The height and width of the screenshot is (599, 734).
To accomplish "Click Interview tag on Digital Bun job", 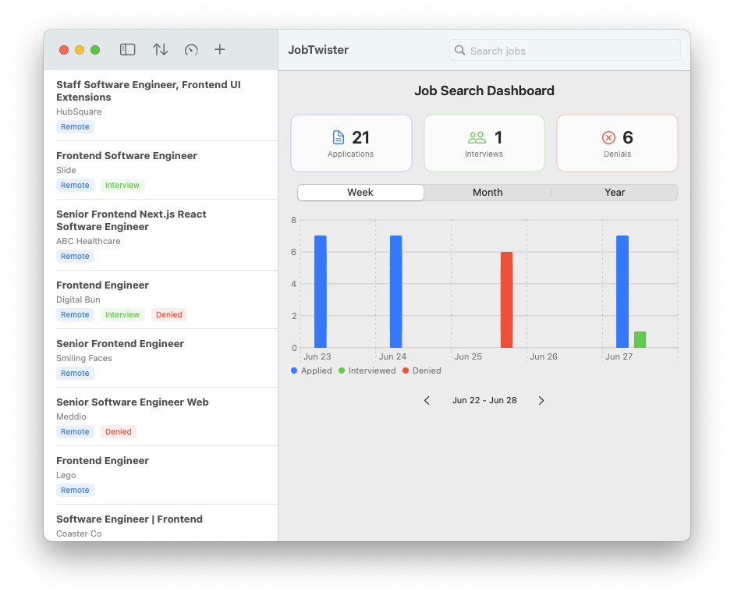I will pyautogui.click(x=122, y=315).
